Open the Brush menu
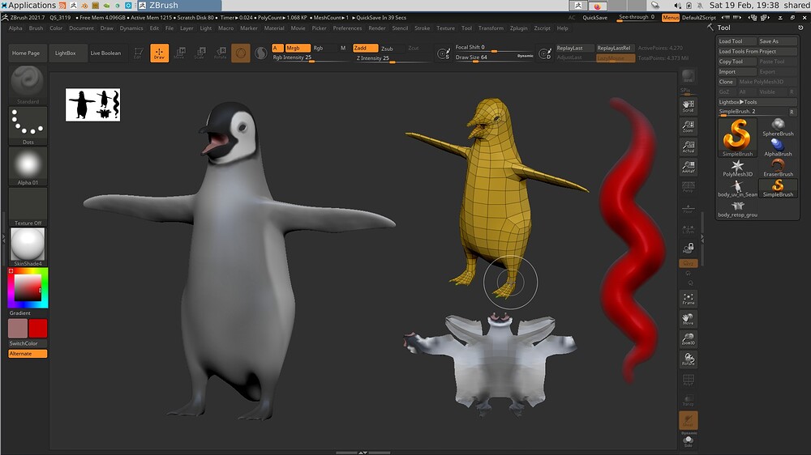Viewport: 811px width, 455px height. (36, 28)
